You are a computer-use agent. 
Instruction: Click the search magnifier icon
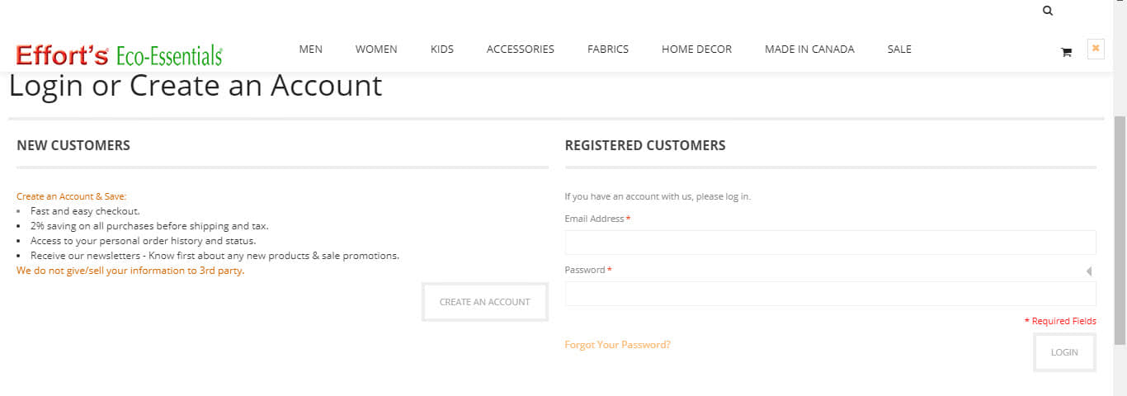[x=1048, y=11]
